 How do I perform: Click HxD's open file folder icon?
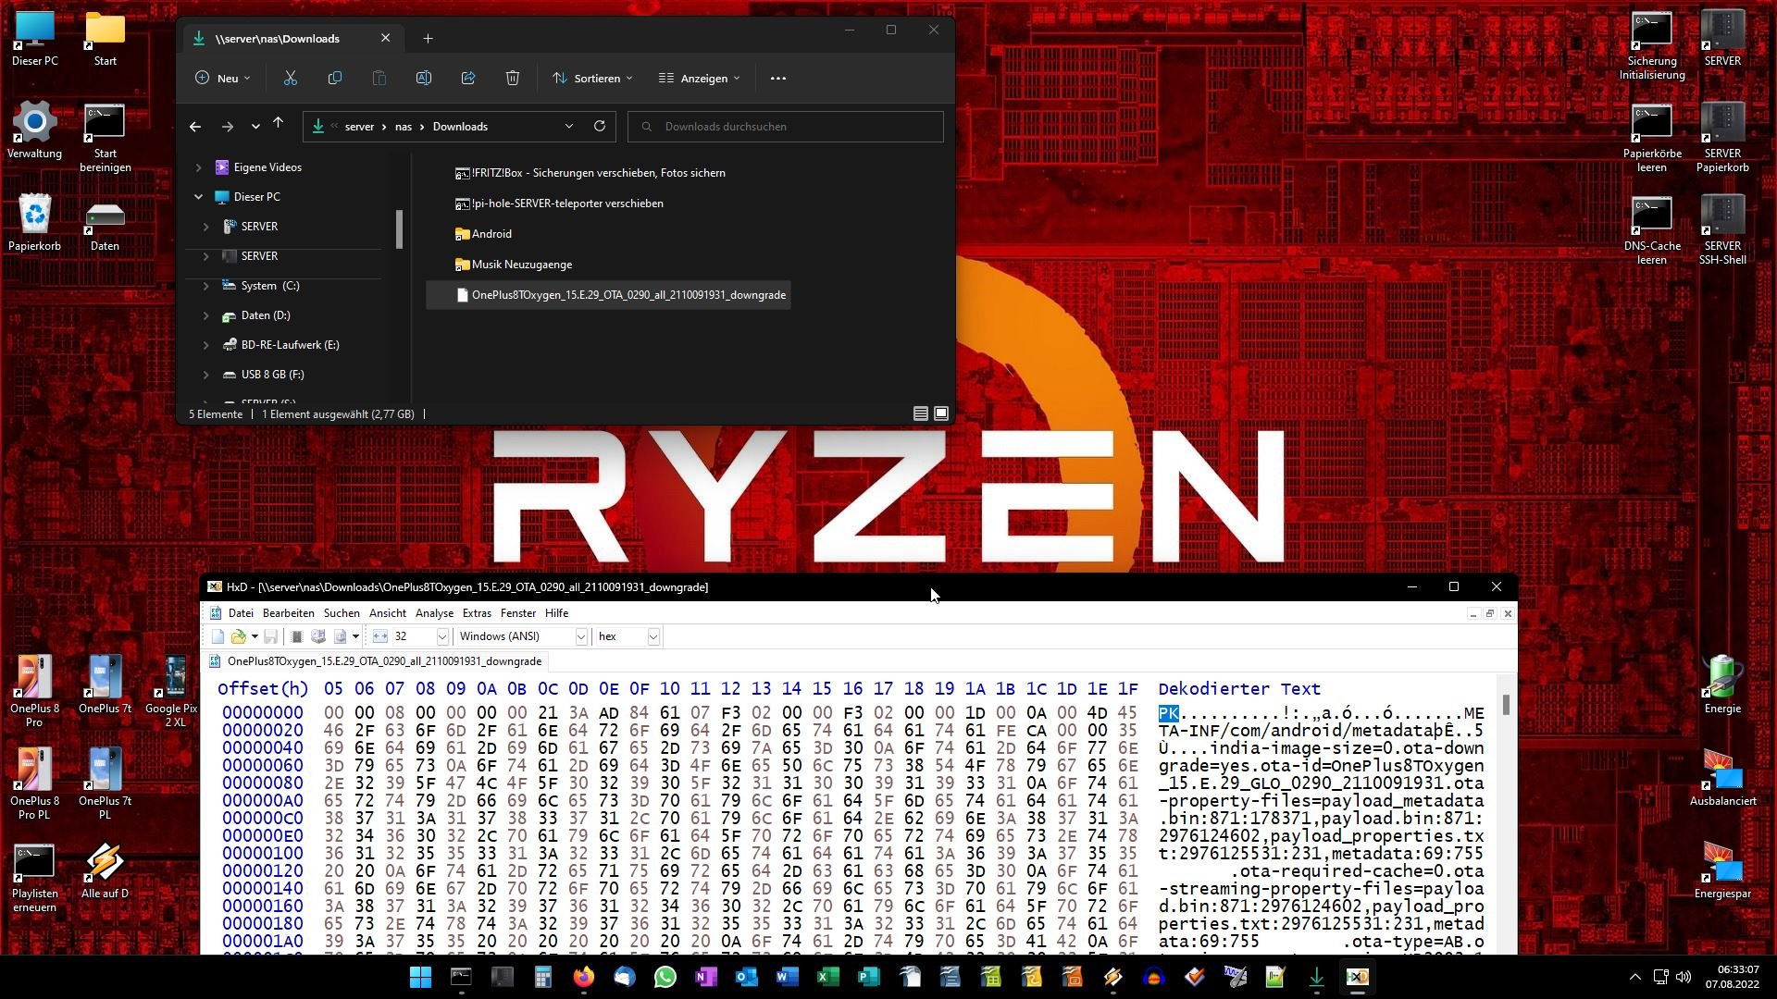239,636
